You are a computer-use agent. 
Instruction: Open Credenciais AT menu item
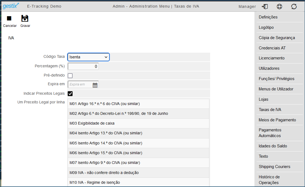tap(279, 48)
